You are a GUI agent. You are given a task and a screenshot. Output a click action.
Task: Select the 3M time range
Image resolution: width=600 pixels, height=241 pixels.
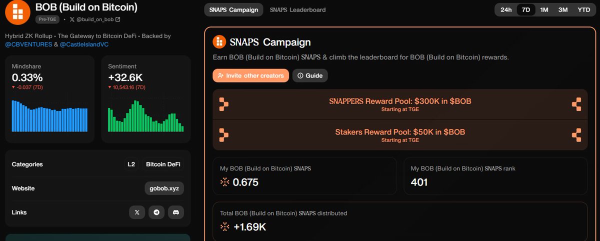[x=563, y=10]
